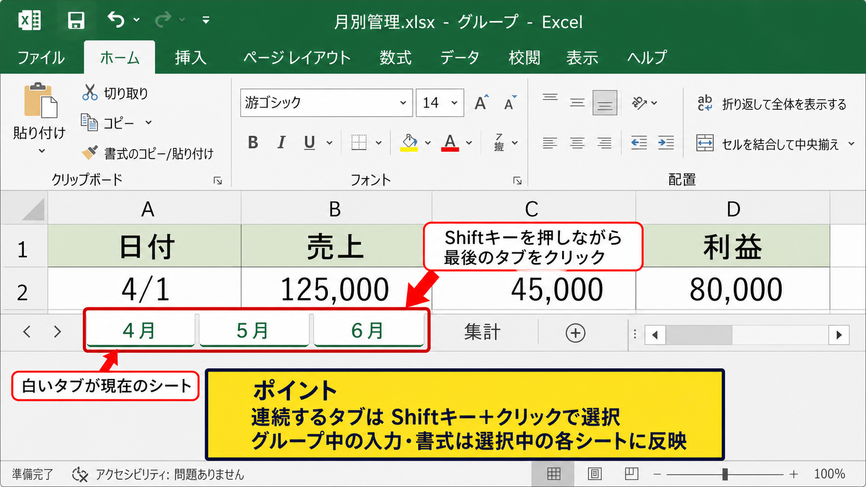
Task: Open the ファイル tab
Action: click(41, 57)
